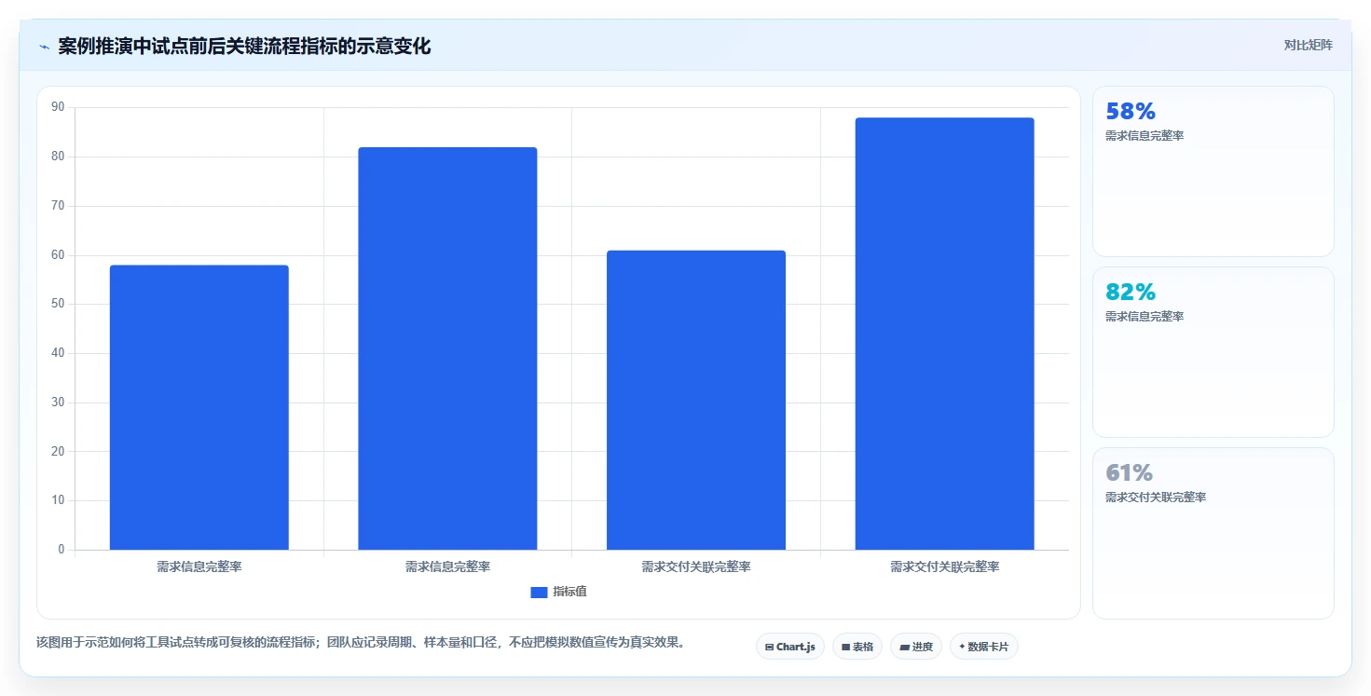Click the panel title 案例推演中试点前后关键流程指标的示意变化
Screen dimensions: 1371x696
pyautogui.click(x=244, y=47)
